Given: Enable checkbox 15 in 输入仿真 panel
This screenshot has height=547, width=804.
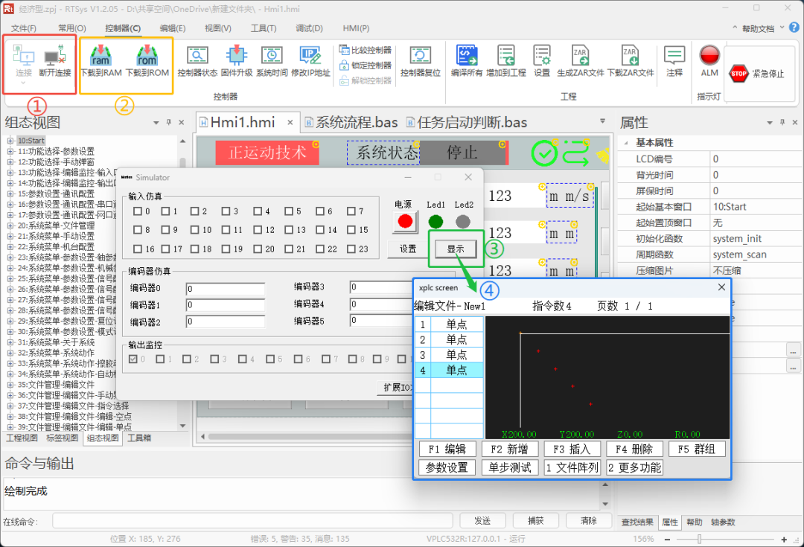Looking at the screenshot, I should tap(352, 229).
